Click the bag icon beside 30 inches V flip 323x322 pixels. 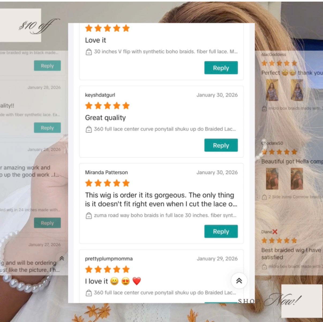(89, 52)
